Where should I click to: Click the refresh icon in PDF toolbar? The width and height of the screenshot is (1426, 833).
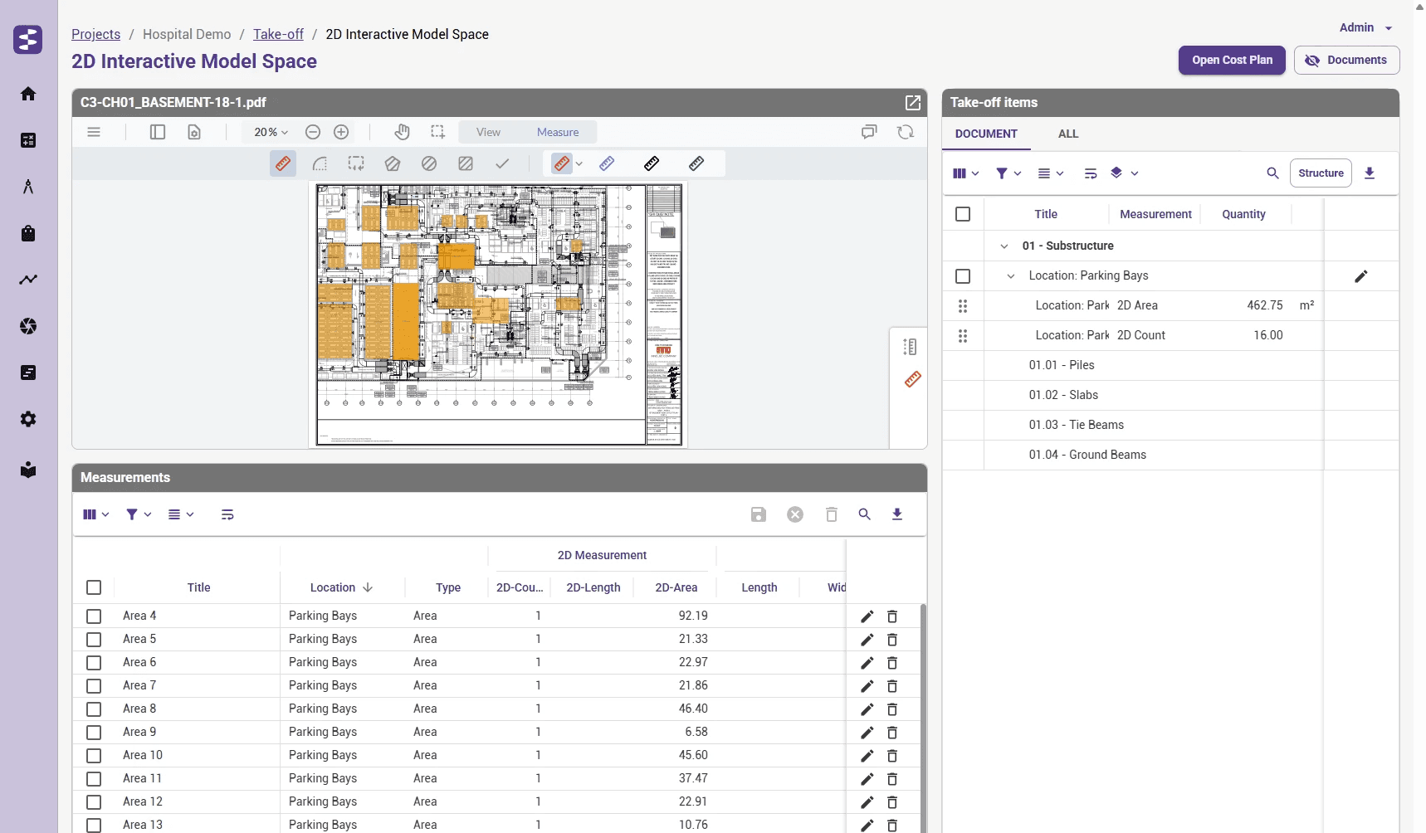[x=906, y=132]
